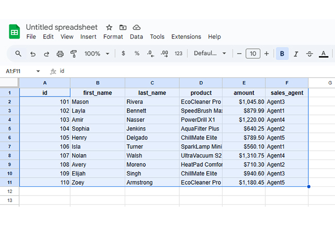Click the name box showing A1:F11

coord(13,71)
